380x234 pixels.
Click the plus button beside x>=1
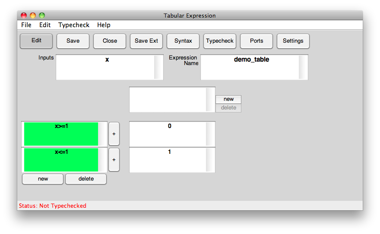click(114, 134)
